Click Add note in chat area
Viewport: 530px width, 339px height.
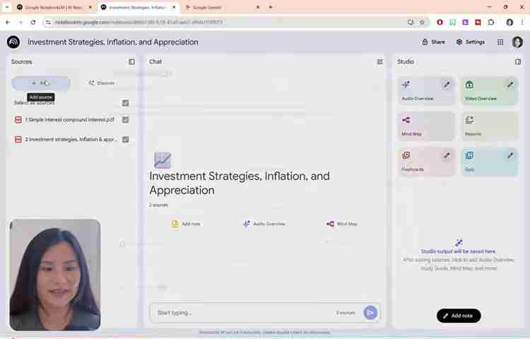187,224
